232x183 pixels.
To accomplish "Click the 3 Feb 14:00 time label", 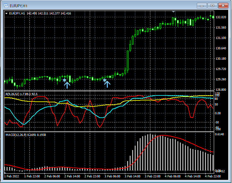I will pyautogui.click(x=132, y=176).
